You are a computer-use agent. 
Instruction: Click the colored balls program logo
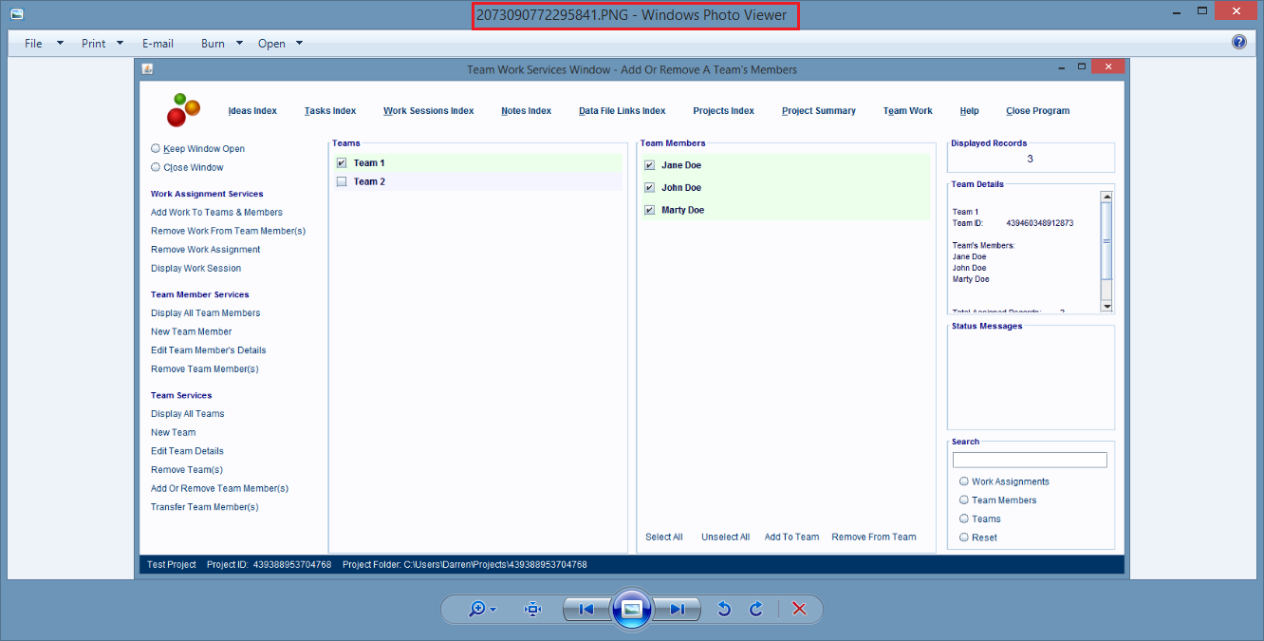coord(182,110)
